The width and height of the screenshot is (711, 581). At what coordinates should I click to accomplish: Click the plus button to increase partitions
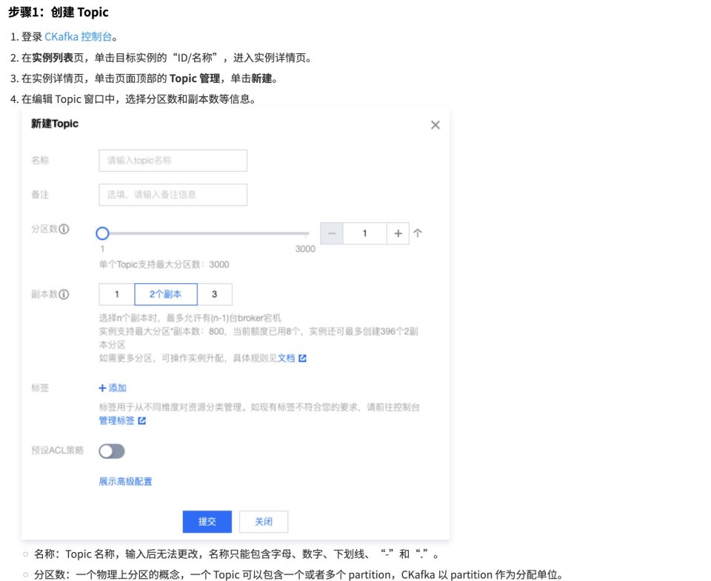click(x=398, y=233)
